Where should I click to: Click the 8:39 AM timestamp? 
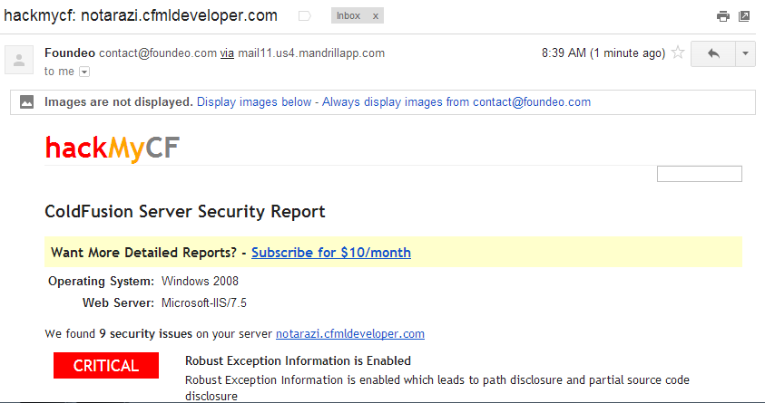603,53
